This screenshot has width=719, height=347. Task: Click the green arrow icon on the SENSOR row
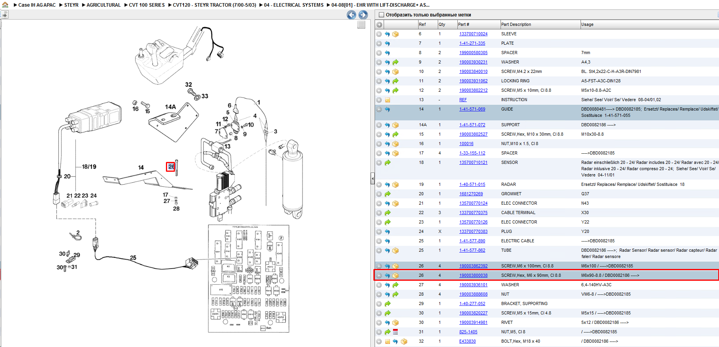coord(388,163)
